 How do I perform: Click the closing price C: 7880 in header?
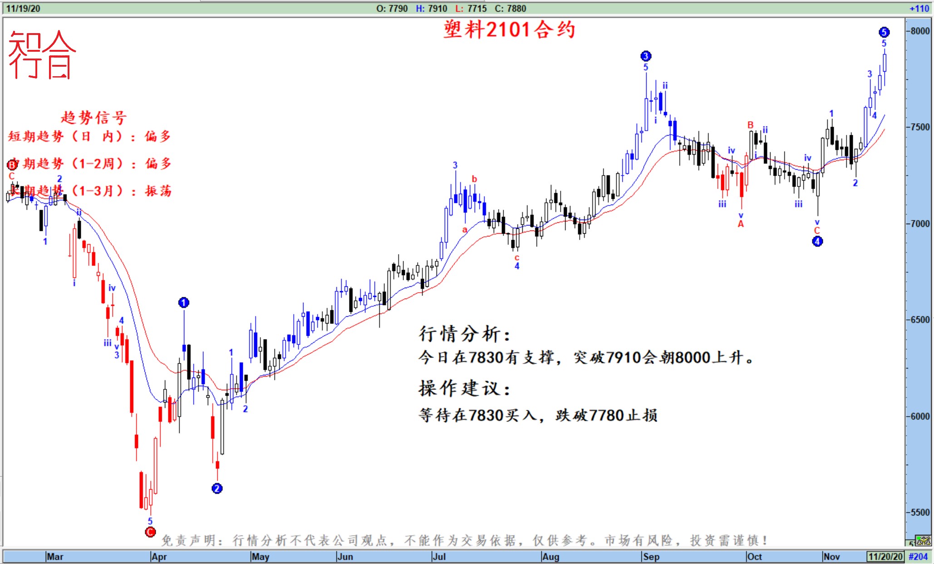[510, 9]
